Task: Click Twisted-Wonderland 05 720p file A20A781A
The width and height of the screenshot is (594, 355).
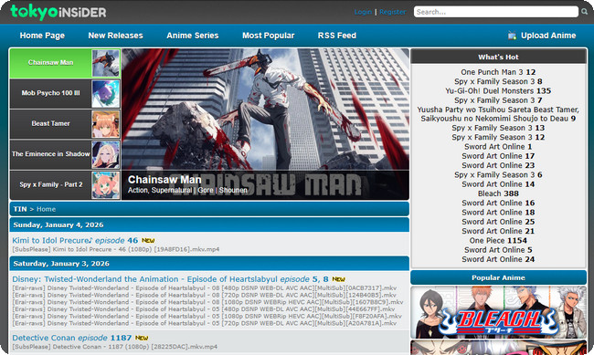Action: click(205, 323)
